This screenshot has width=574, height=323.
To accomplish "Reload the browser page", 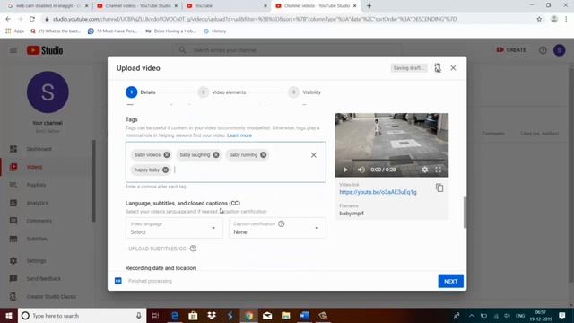I will click(x=32, y=19).
